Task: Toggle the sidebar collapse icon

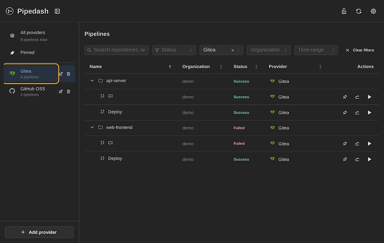Action: click(x=57, y=11)
